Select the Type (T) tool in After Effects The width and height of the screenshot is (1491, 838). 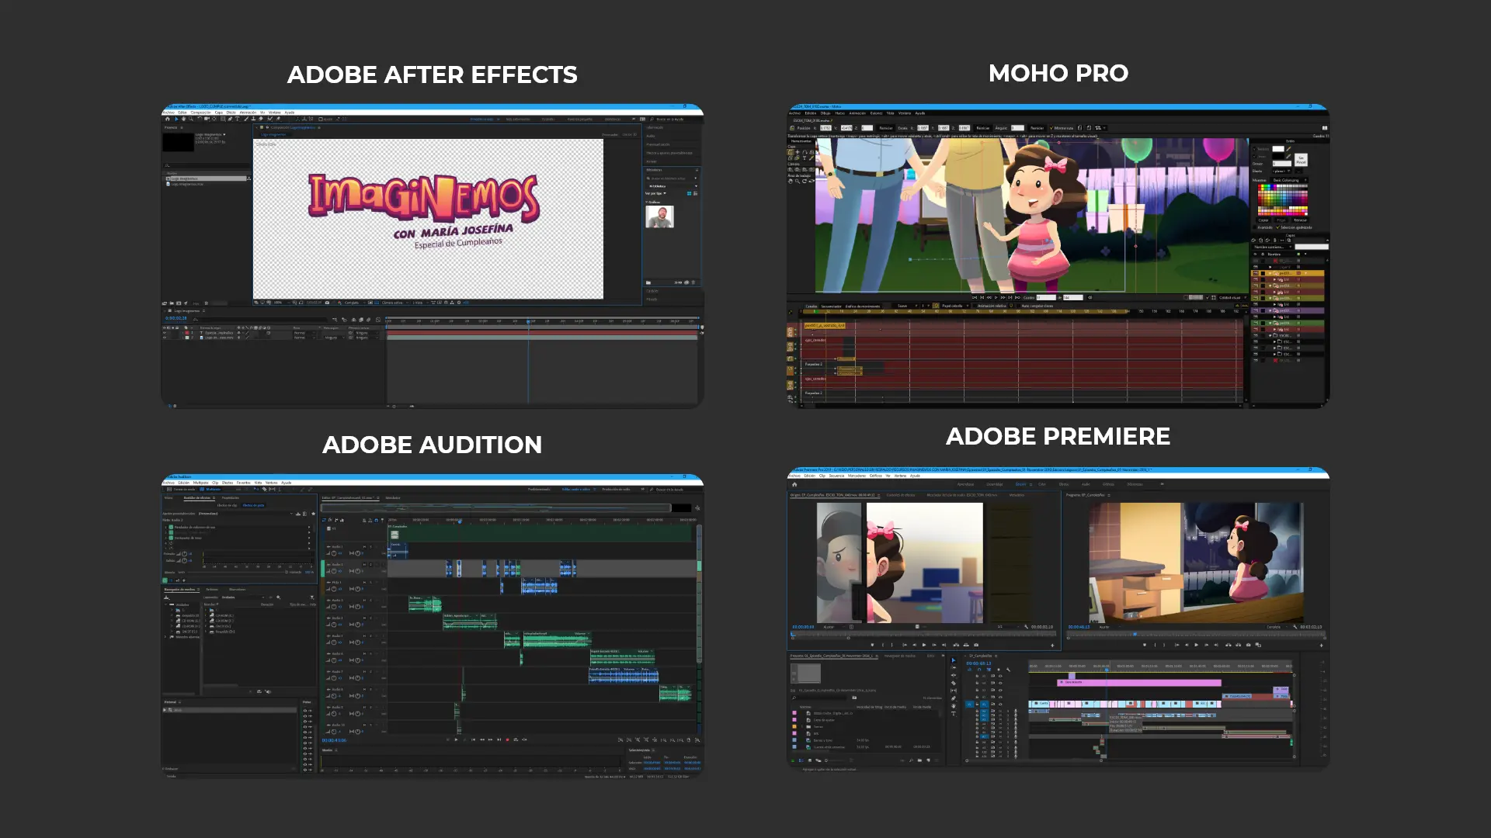click(237, 119)
